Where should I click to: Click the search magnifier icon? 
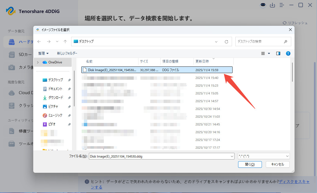(285, 42)
